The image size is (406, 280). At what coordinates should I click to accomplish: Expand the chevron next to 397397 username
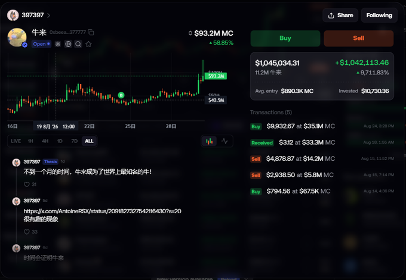pyautogui.click(x=49, y=15)
